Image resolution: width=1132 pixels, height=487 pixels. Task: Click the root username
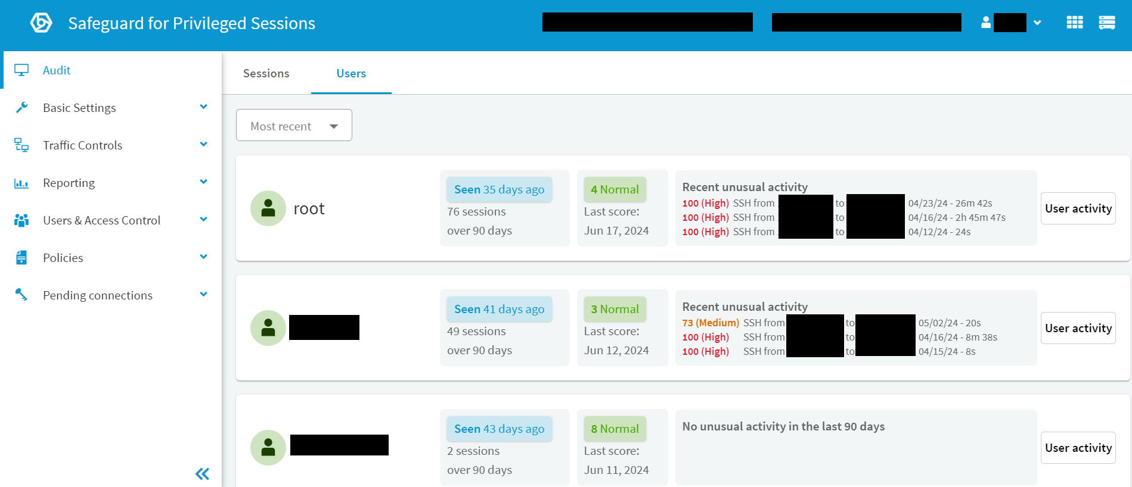[x=309, y=209]
